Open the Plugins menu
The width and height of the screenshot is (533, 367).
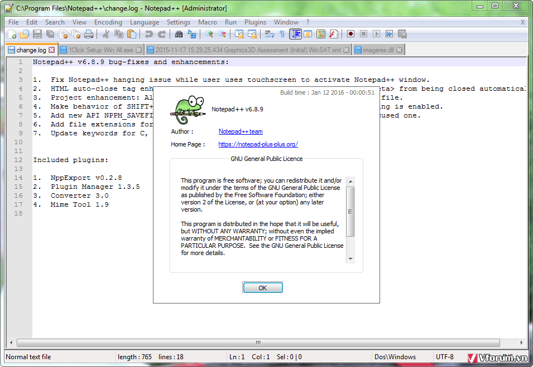[x=255, y=22]
